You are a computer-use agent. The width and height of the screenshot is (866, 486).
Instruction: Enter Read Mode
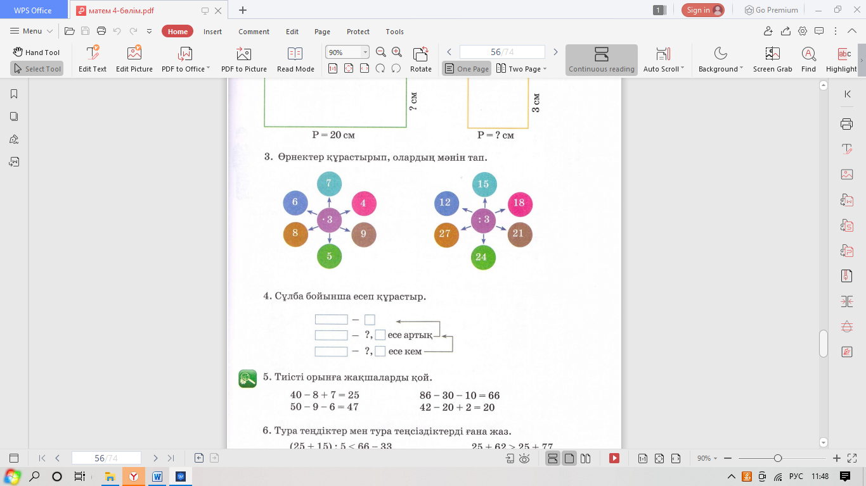pos(295,59)
